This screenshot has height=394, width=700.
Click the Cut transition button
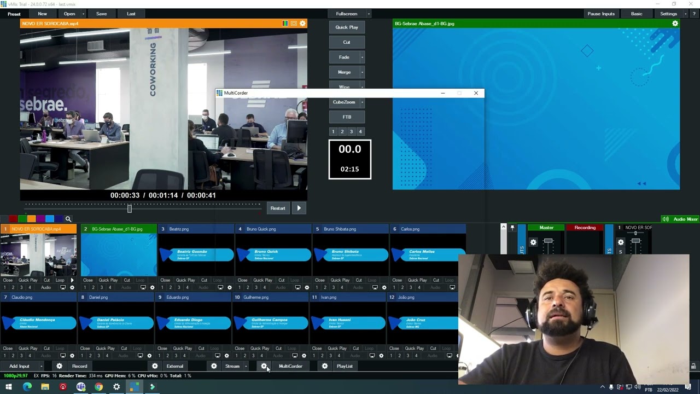click(347, 42)
